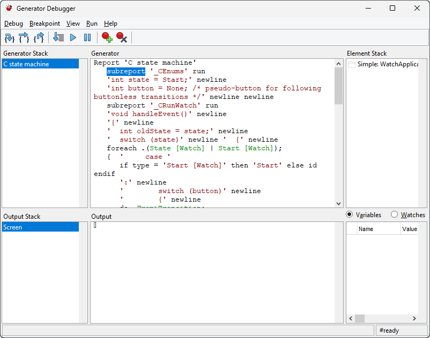Open the Run menu
This screenshot has width=430, height=338.
92,24
